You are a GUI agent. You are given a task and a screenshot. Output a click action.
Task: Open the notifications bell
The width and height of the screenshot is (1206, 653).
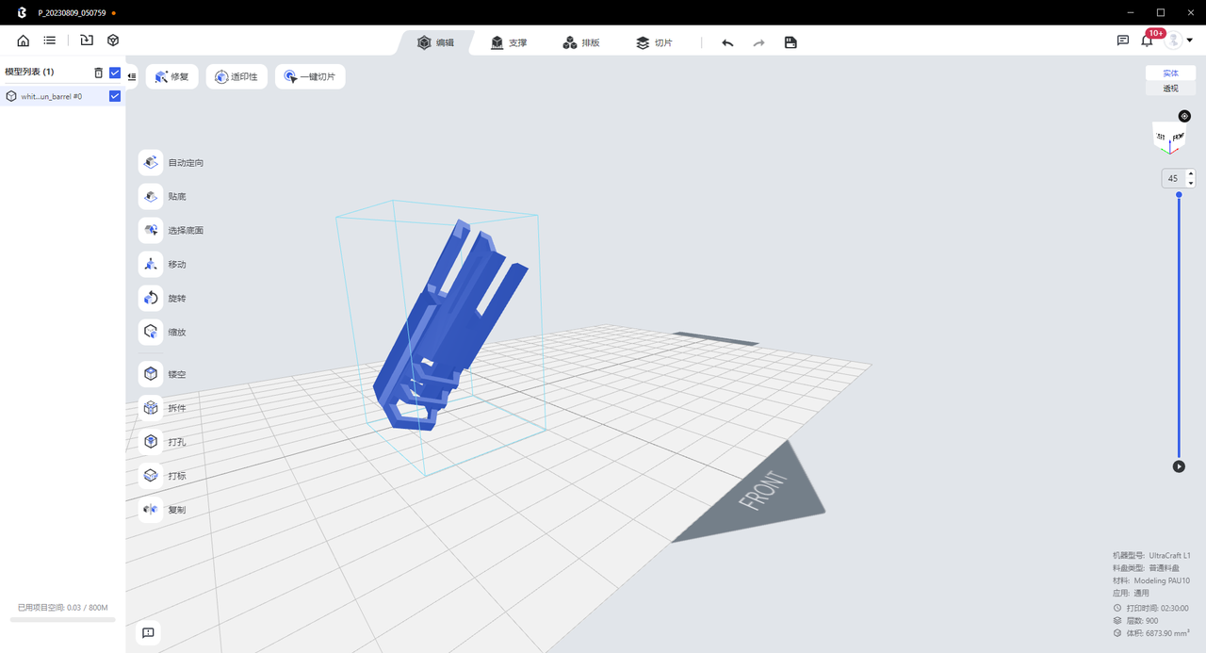1147,41
